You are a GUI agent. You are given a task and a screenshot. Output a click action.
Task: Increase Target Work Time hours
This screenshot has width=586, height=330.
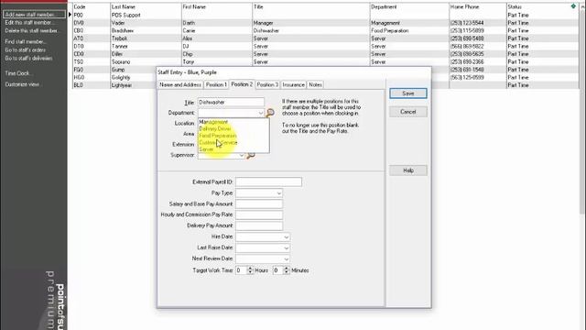point(250,269)
